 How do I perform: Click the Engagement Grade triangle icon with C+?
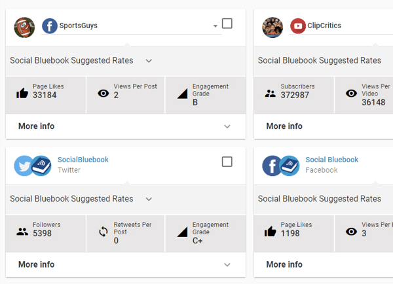coord(183,232)
